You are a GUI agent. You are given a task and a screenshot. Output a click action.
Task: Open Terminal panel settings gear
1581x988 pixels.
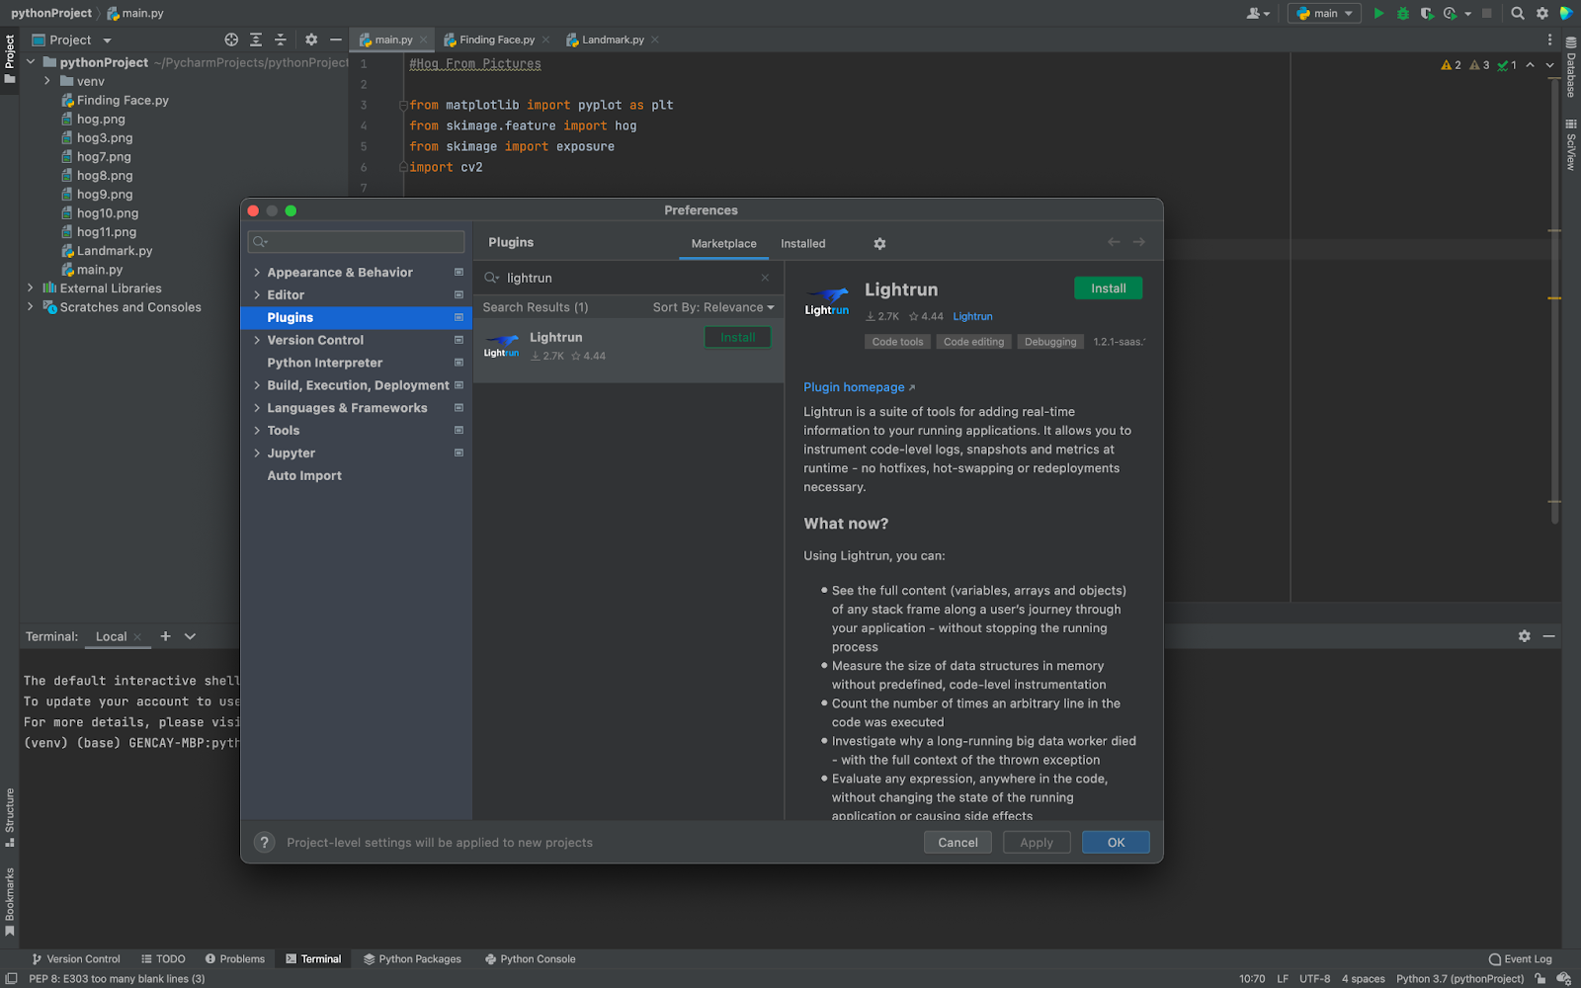pyautogui.click(x=1524, y=636)
